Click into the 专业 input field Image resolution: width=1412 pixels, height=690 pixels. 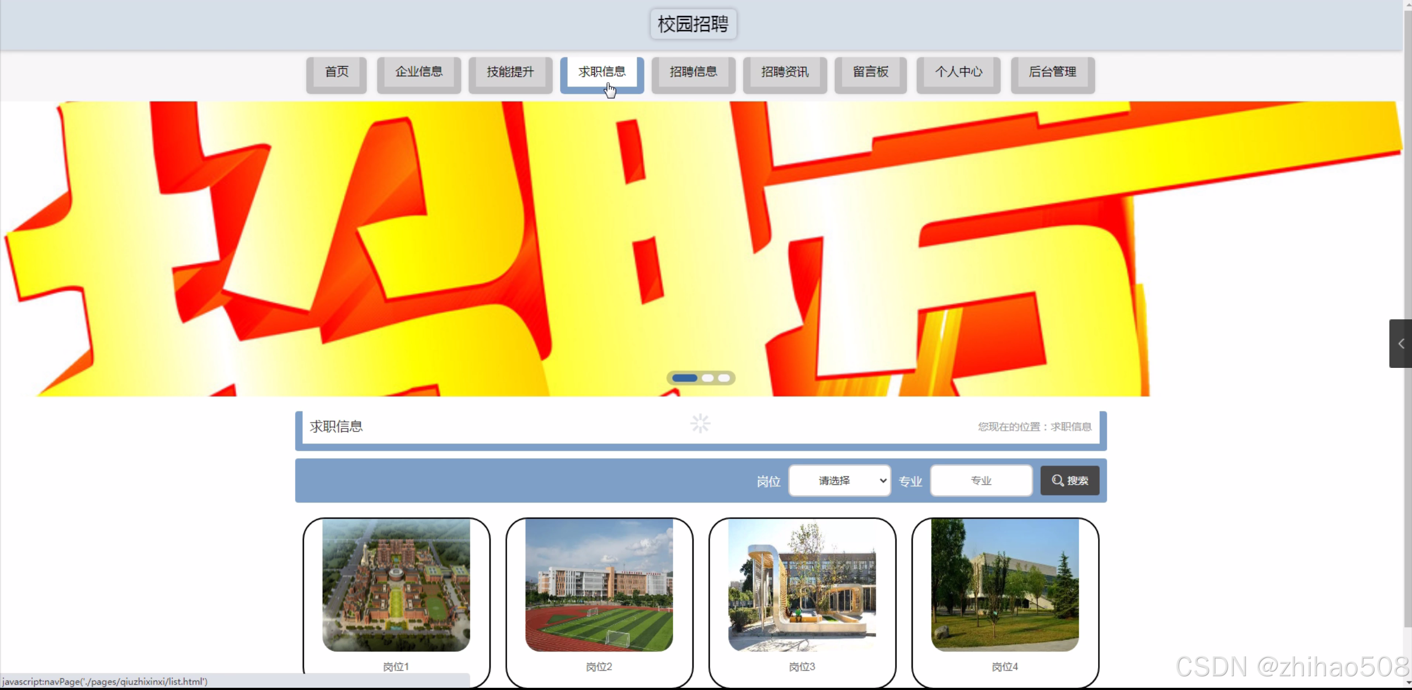point(981,480)
